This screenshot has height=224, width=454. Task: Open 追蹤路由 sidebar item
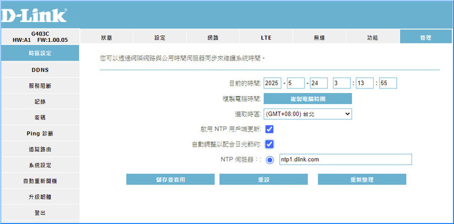[x=40, y=150]
